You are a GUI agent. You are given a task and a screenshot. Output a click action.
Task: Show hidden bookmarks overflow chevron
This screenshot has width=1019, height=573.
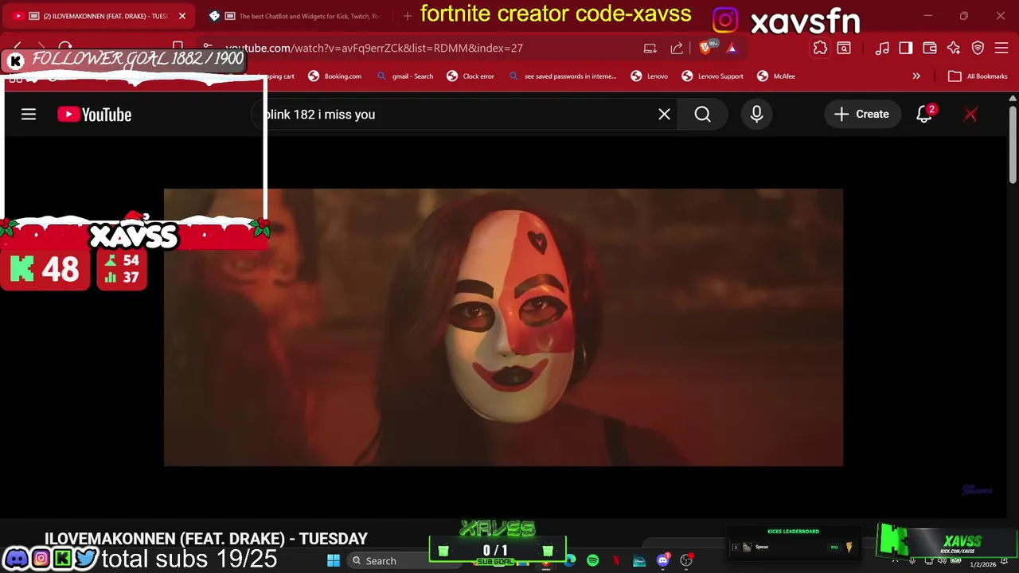pyautogui.click(x=916, y=76)
